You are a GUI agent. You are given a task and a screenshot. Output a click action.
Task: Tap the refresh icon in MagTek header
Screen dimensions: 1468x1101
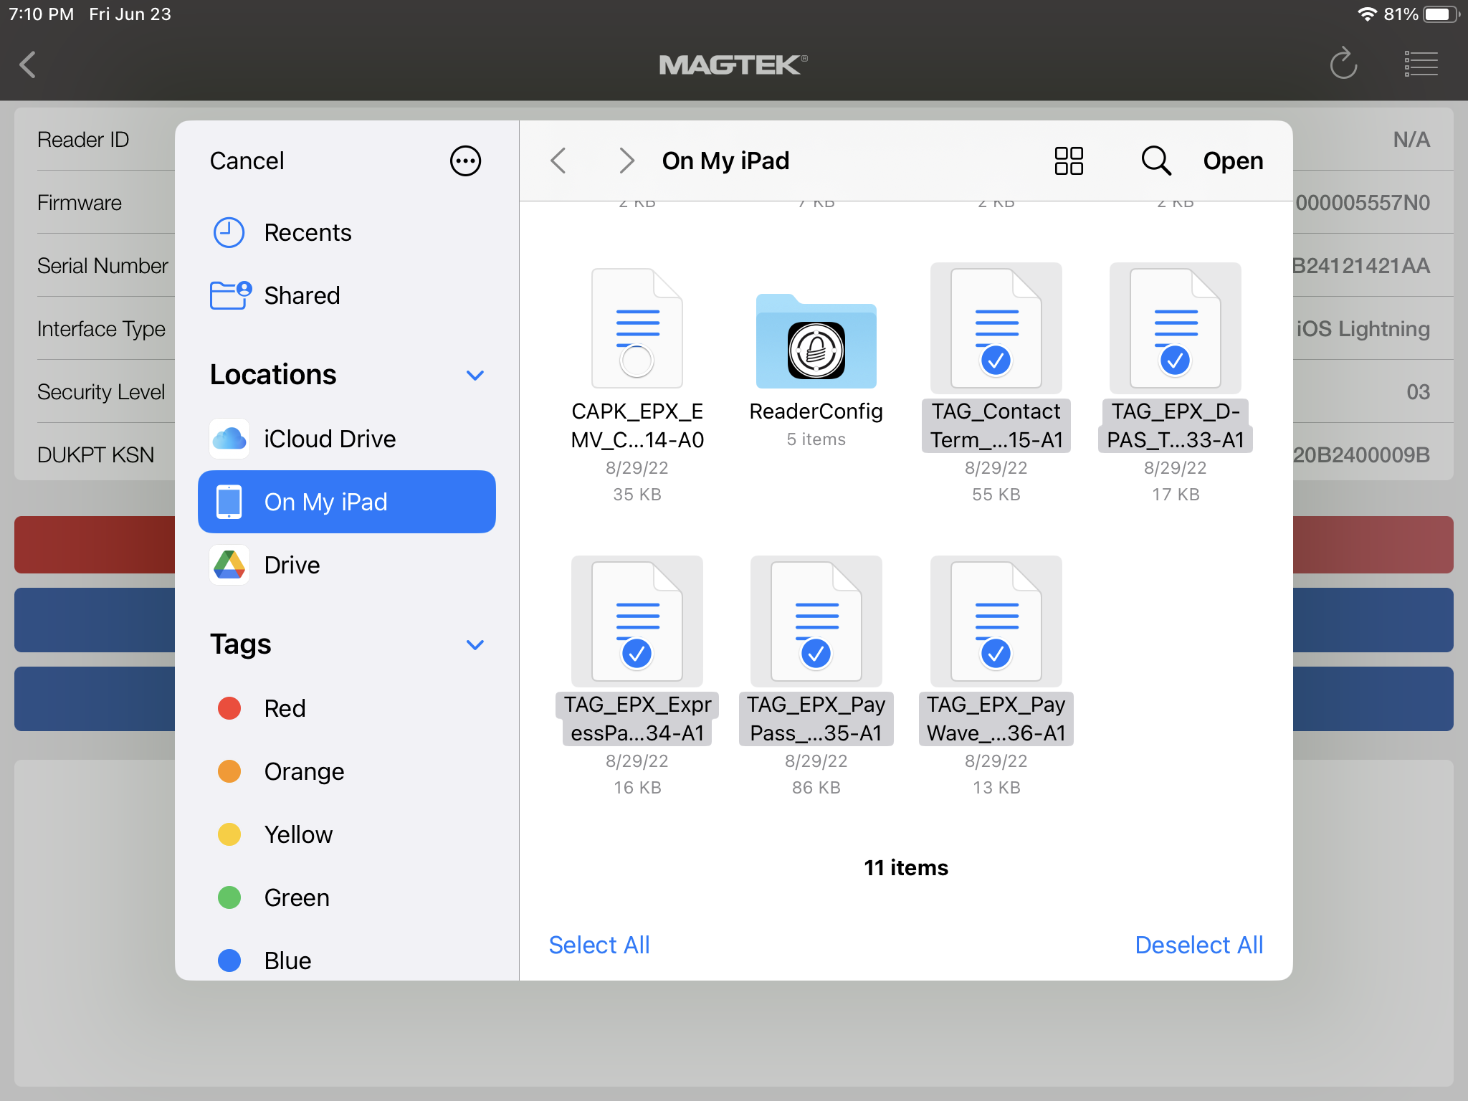[x=1343, y=64]
